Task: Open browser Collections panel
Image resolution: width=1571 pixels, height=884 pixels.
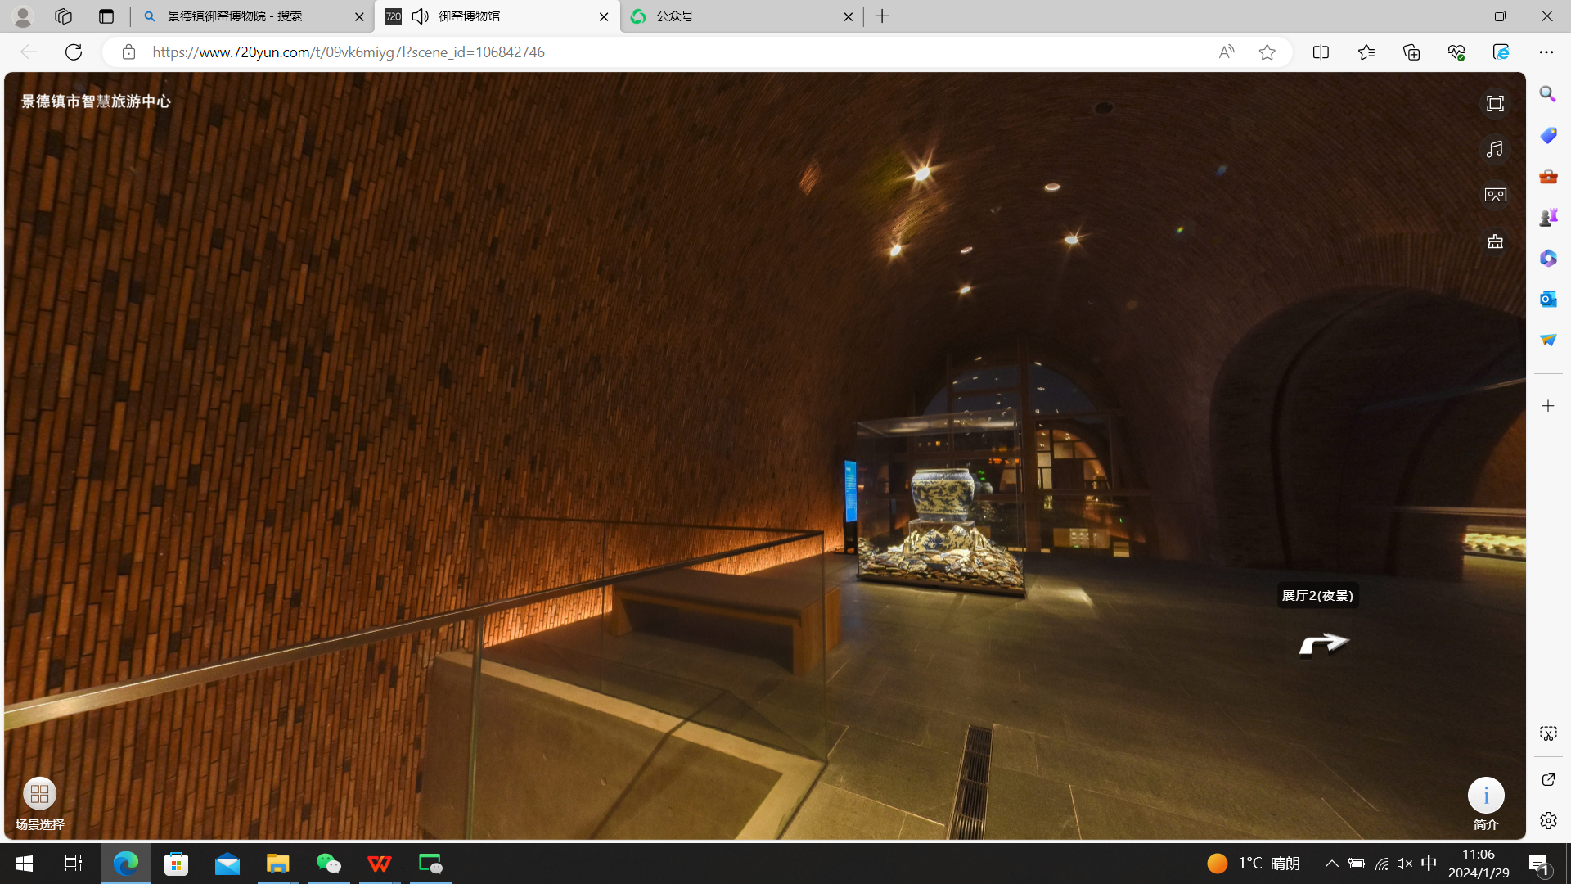Action: (x=1411, y=52)
